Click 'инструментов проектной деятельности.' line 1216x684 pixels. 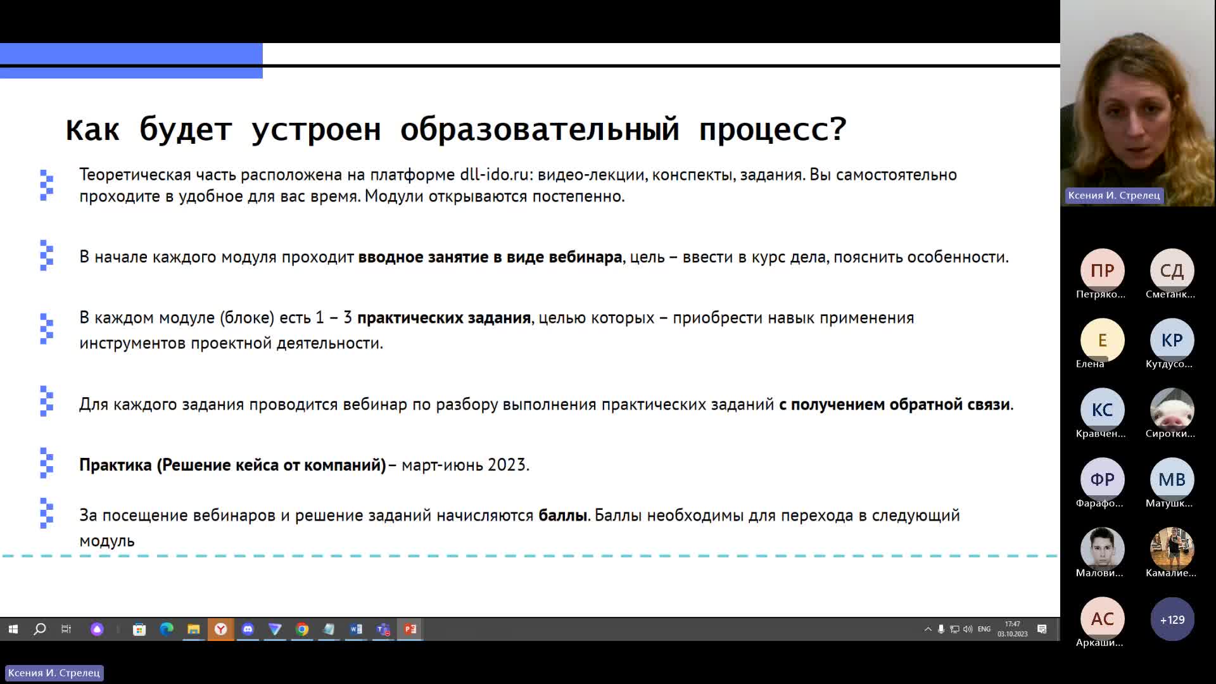pos(231,343)
